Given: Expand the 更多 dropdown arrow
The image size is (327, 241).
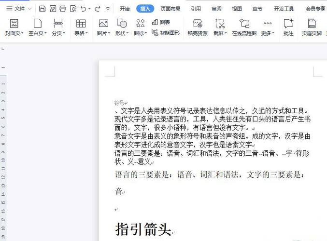Looking at the screenshot, I should click(x=273, y=33).
